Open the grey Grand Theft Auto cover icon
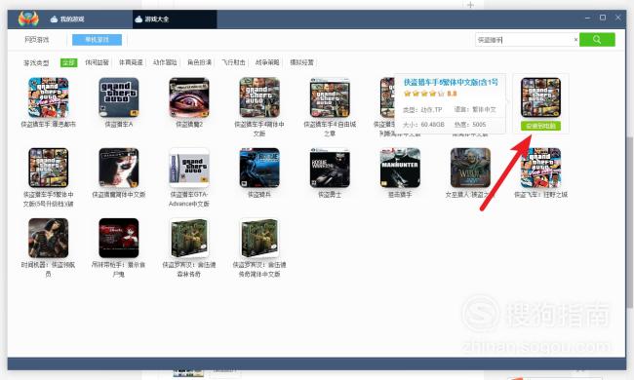Image resolution: width=634 pixels, height=380 pixels. (119, 97)
